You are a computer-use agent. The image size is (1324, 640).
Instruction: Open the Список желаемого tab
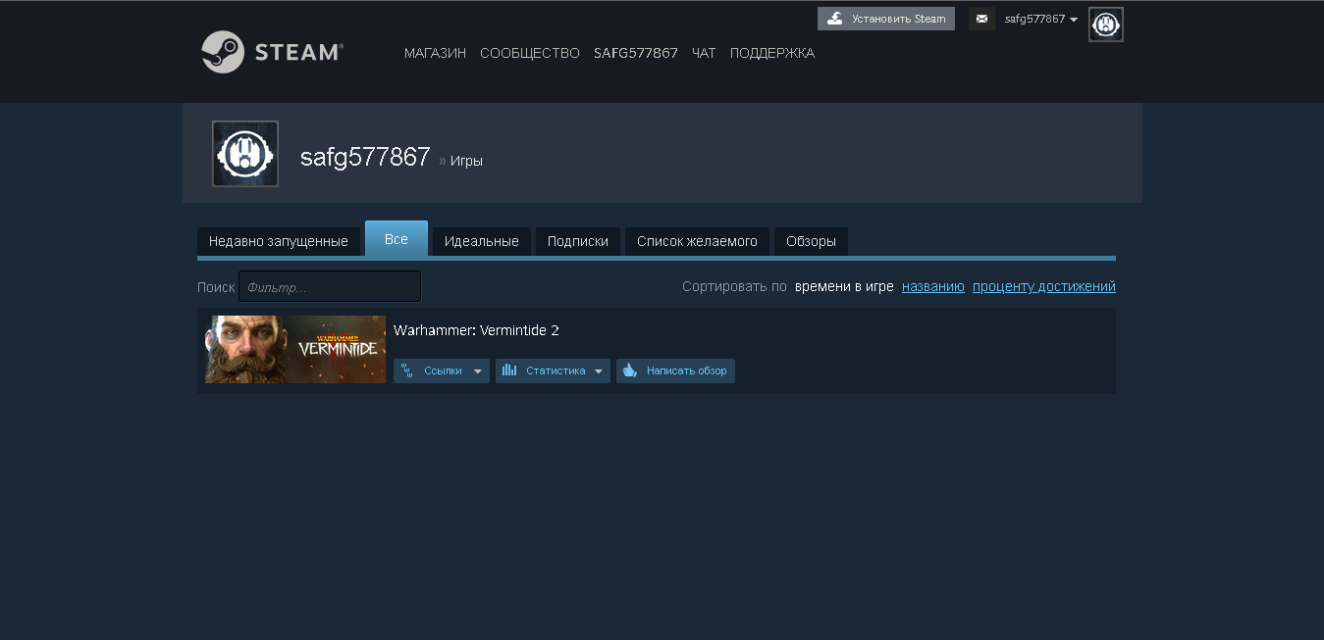coord(697,241)
